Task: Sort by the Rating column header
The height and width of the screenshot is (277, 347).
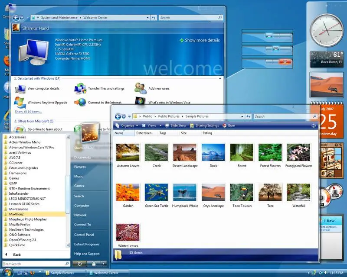Action: click(x=213, y=133)
